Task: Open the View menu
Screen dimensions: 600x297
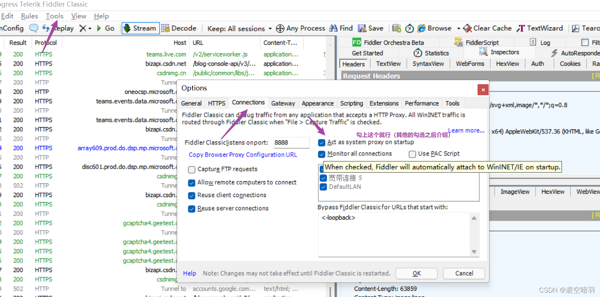Action: pyautogui.click(x=79, y=16)
